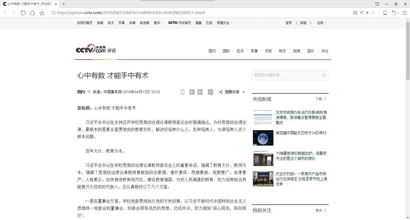Click the green lightning speed mode icon
Screen dimensions: 410x220
[367, 13]
